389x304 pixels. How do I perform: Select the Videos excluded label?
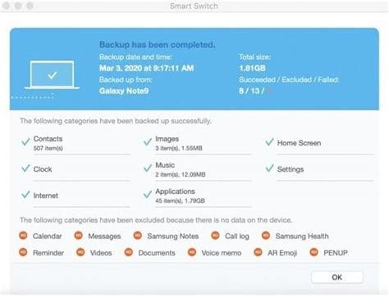click(x=101, y=253)
